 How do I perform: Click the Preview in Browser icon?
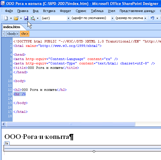point(33,18)
